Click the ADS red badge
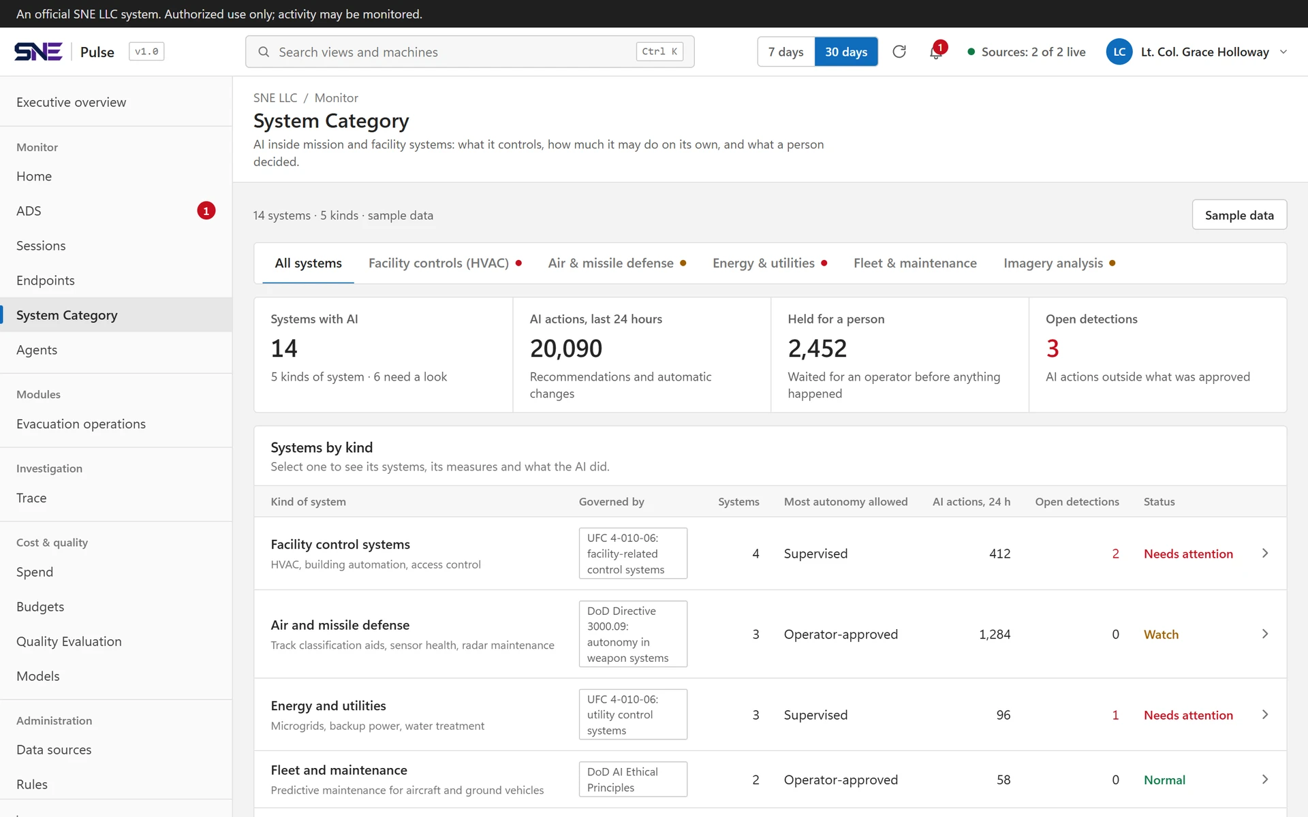The width and height of the screenshot is (1308, 817). [x=206, y=211]
